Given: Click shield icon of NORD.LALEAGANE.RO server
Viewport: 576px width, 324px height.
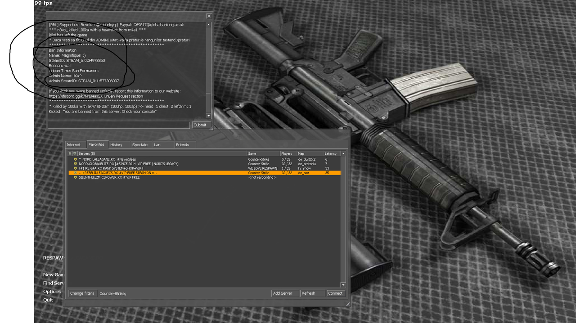Looking at the screenshot, I should 75,159.
